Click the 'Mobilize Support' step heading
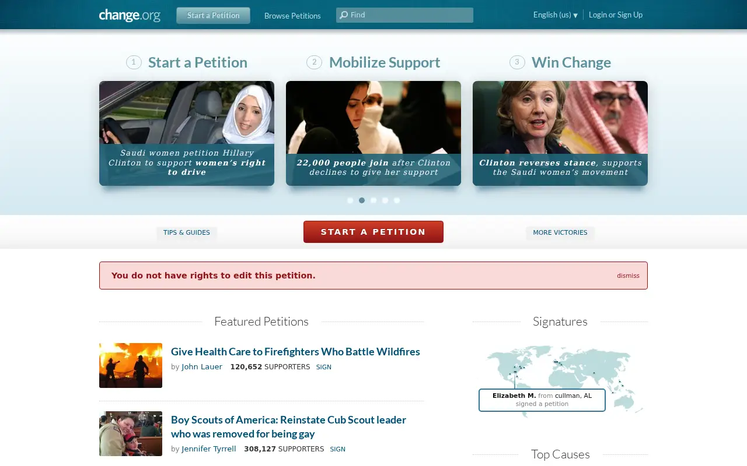This screenshot has height=466, width=747. tap(385, 62)
